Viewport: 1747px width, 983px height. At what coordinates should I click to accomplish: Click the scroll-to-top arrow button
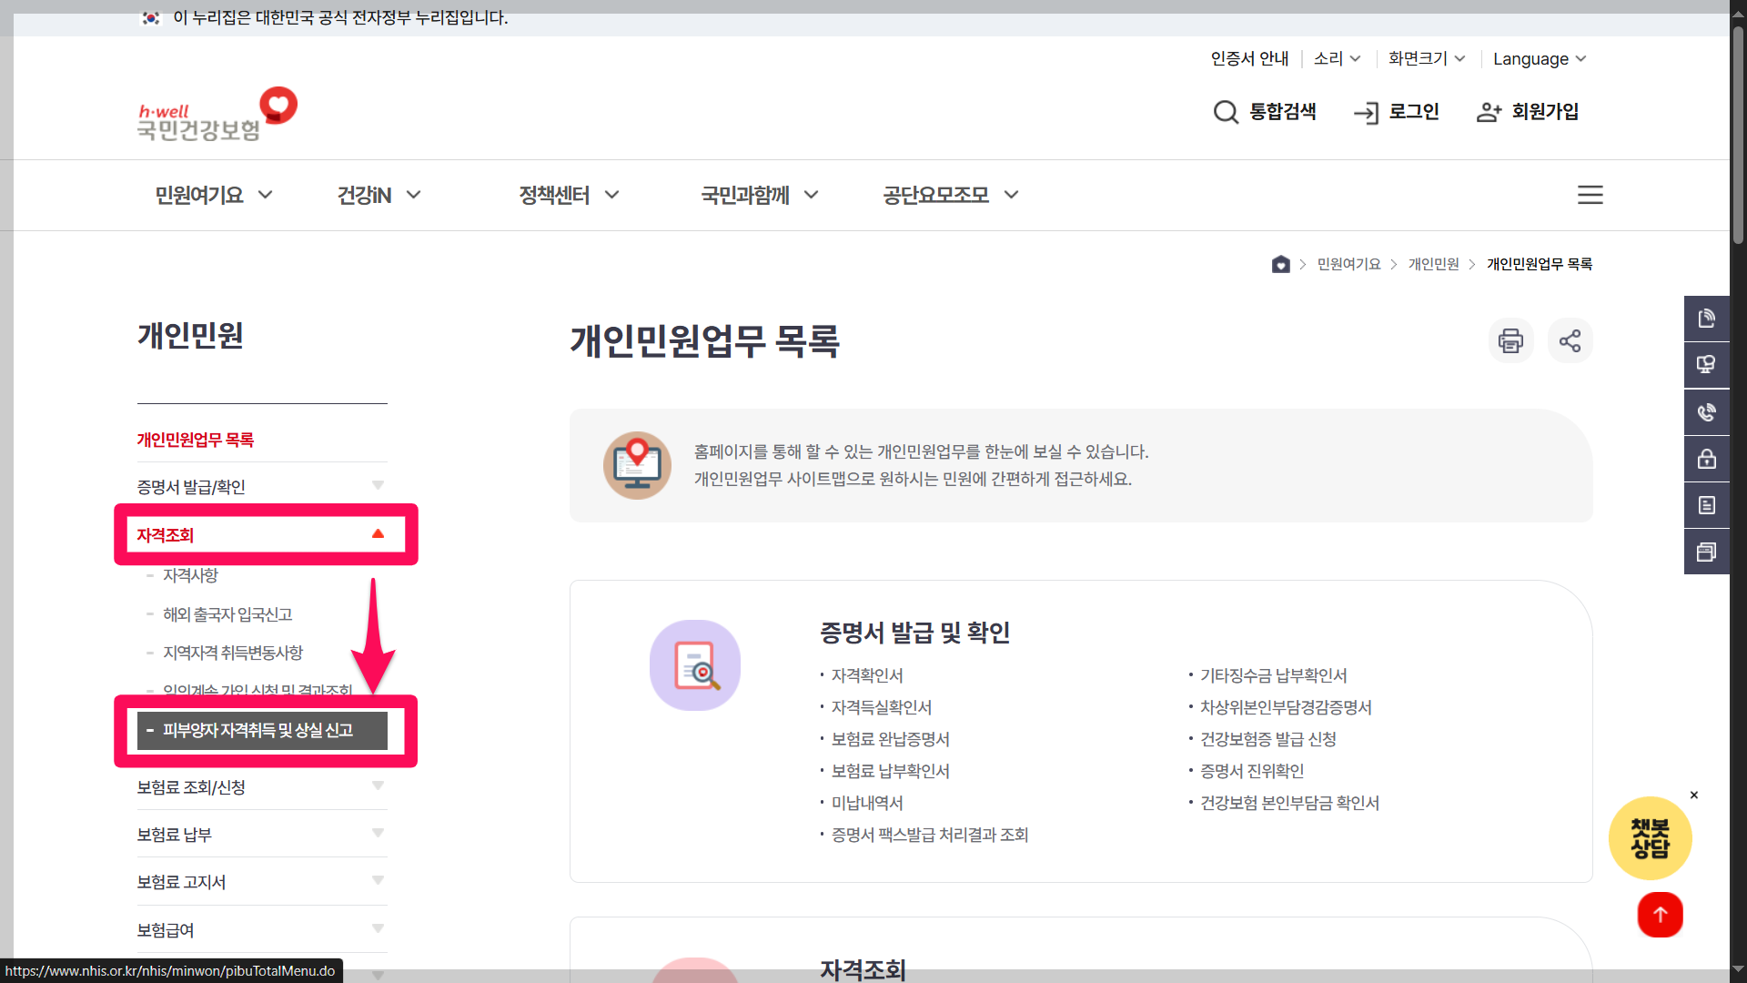coord(1660,915)
